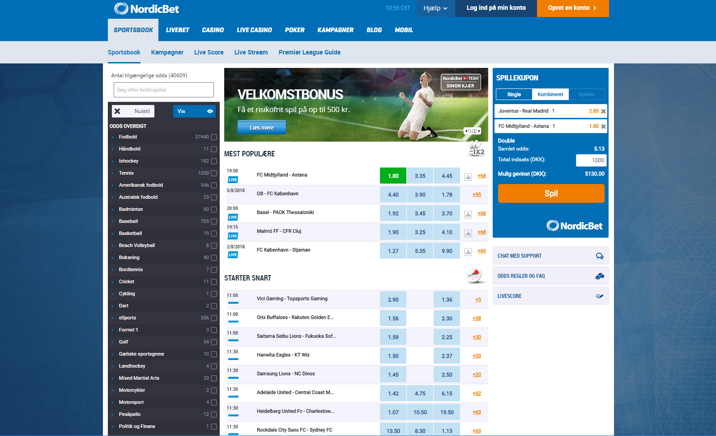Expand the Håndbold category
The height and width of the screenshot is (436, 716).
pos(129,149)
